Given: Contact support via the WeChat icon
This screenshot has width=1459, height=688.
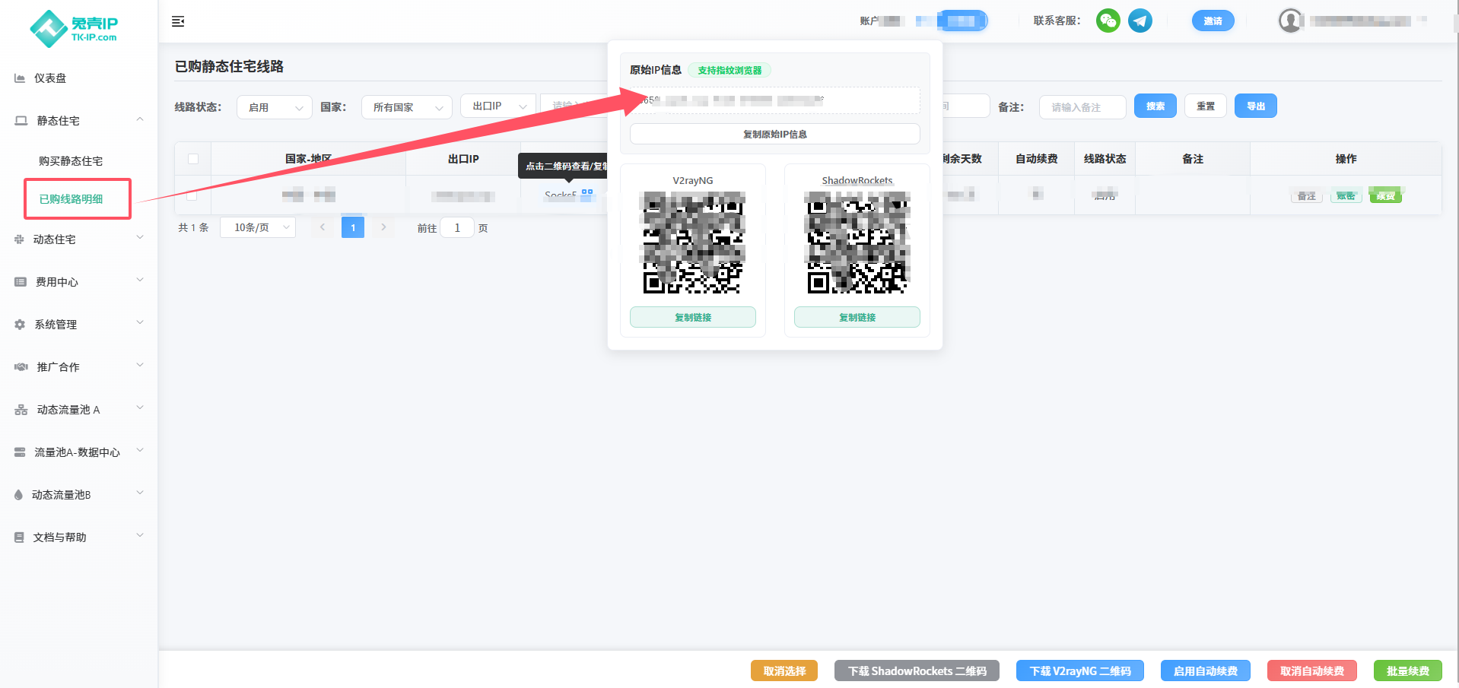Looking at the screenshot, I should click(x=1108, y=21).
